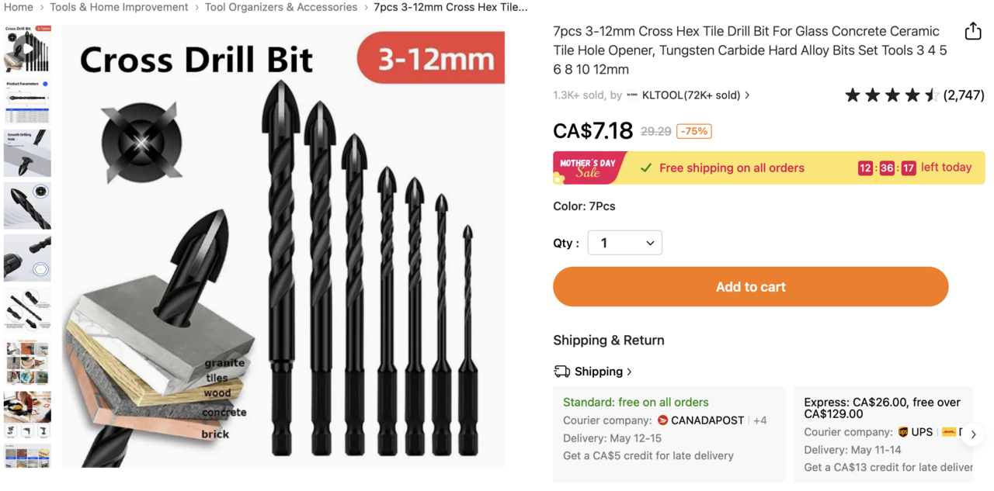
Task: Play the product video thumbnail
Action: pyautogui.click(x=27, y=49)
